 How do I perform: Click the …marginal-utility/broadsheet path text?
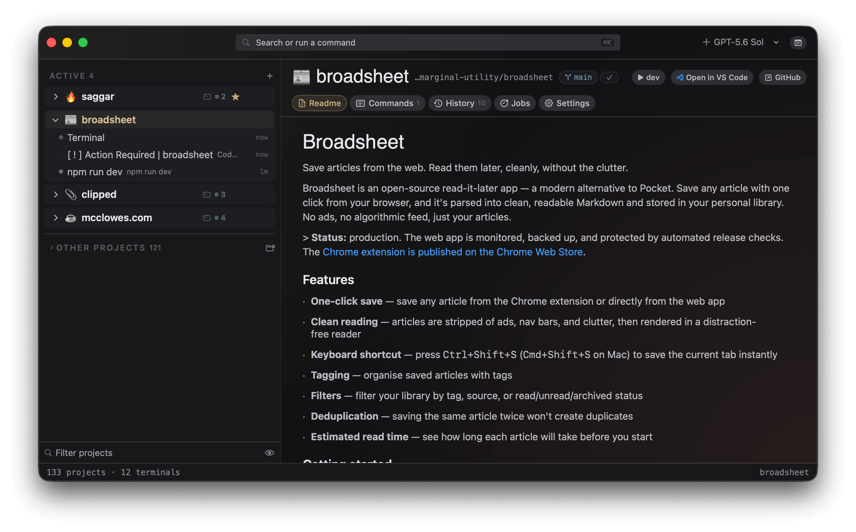[484, 77]
